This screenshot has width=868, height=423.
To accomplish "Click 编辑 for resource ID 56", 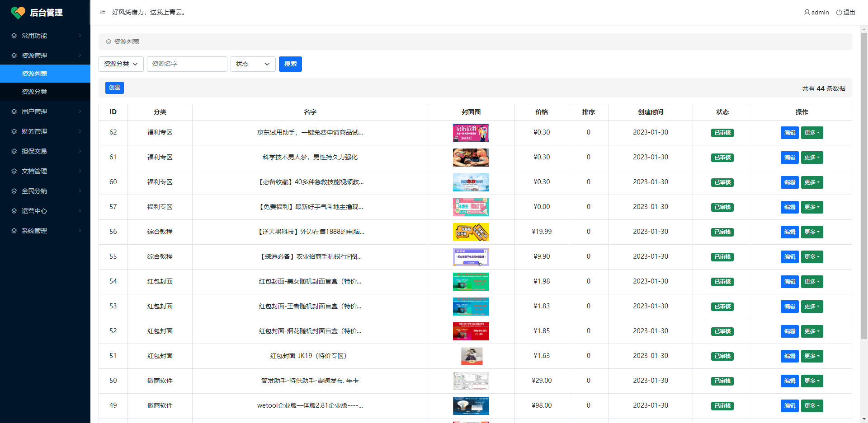I will click(789, 232).
